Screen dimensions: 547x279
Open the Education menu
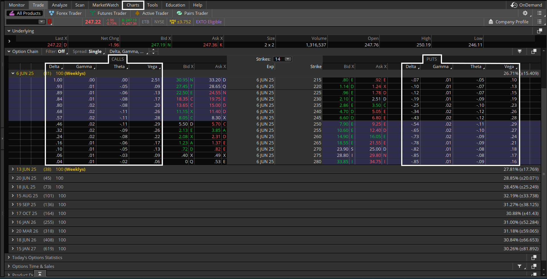175,5
